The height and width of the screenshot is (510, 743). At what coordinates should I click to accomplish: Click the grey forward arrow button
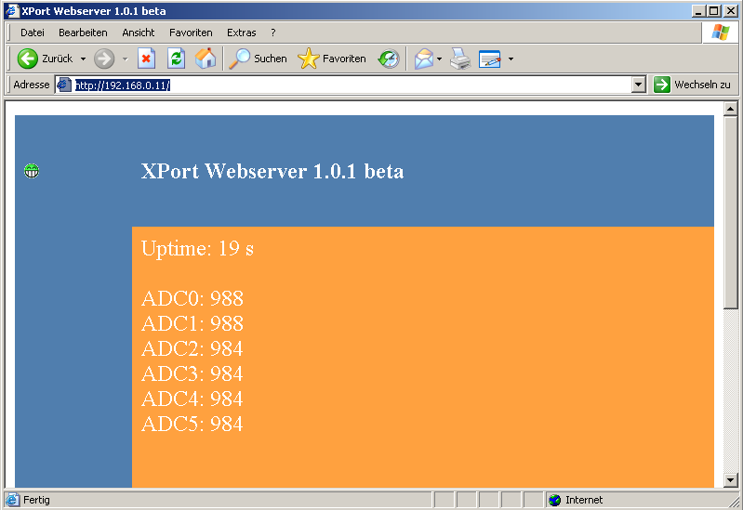click(104, 59)
